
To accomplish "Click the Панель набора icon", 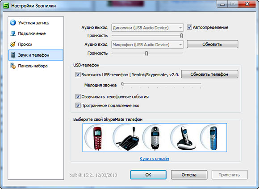I will point(13,66).
